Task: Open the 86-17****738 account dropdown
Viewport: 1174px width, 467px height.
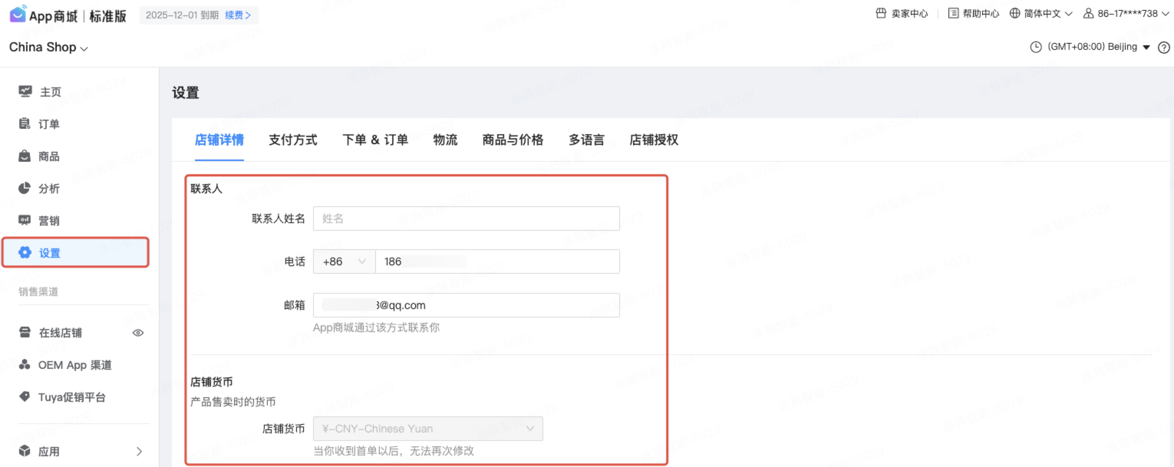Action: pyautogui.click(x=1133, y=14)
